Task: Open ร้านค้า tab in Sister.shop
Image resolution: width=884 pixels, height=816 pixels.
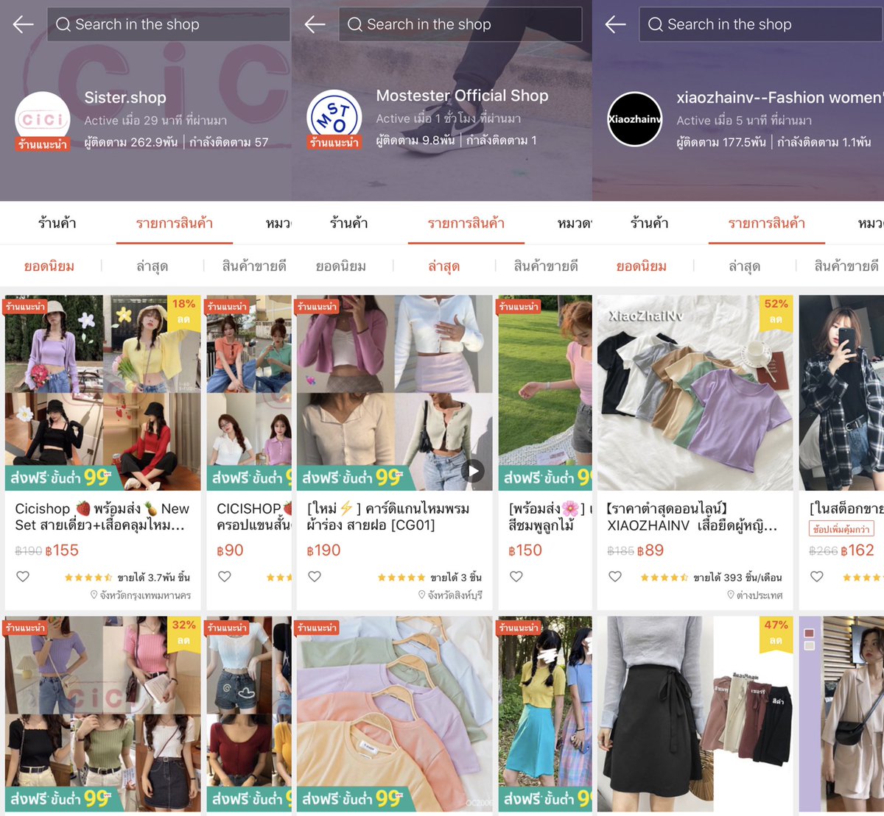Action: tap(57, 223)
